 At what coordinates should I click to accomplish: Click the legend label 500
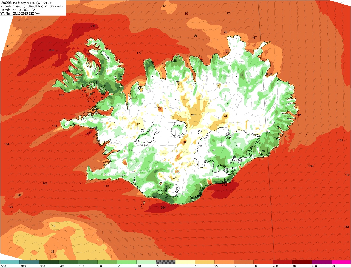334,266
